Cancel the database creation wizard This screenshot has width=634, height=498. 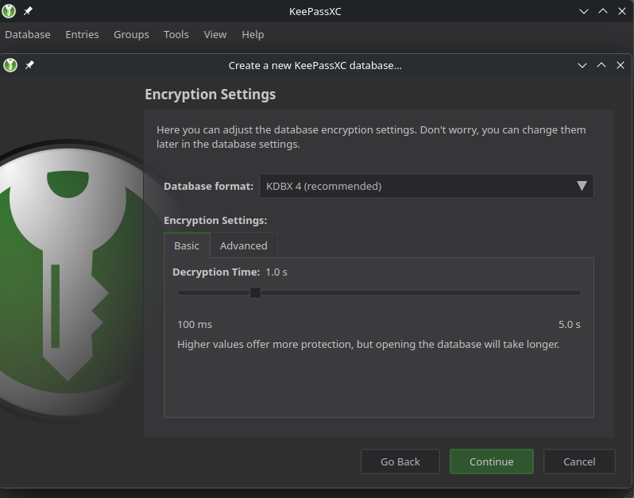coord(579,461)
